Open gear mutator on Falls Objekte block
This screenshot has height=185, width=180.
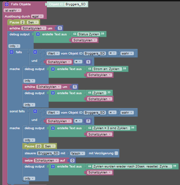(x=7, y=4)
